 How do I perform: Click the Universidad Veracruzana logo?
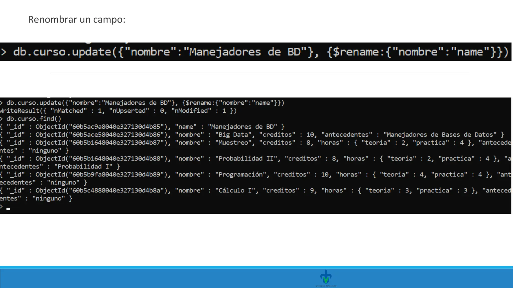point(326,277)
